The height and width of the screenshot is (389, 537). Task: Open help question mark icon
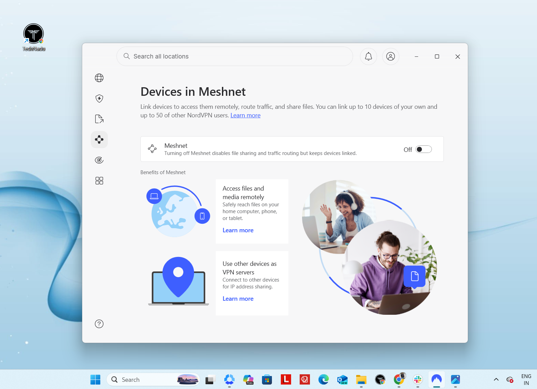click(x=99, y=324)
